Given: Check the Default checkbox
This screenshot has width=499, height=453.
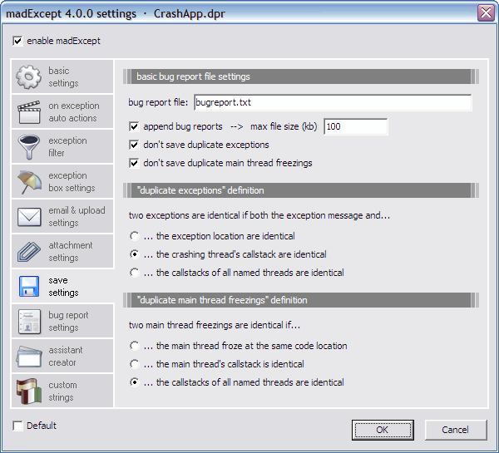Looking at the screenshot, I should [x=17, y=426].
